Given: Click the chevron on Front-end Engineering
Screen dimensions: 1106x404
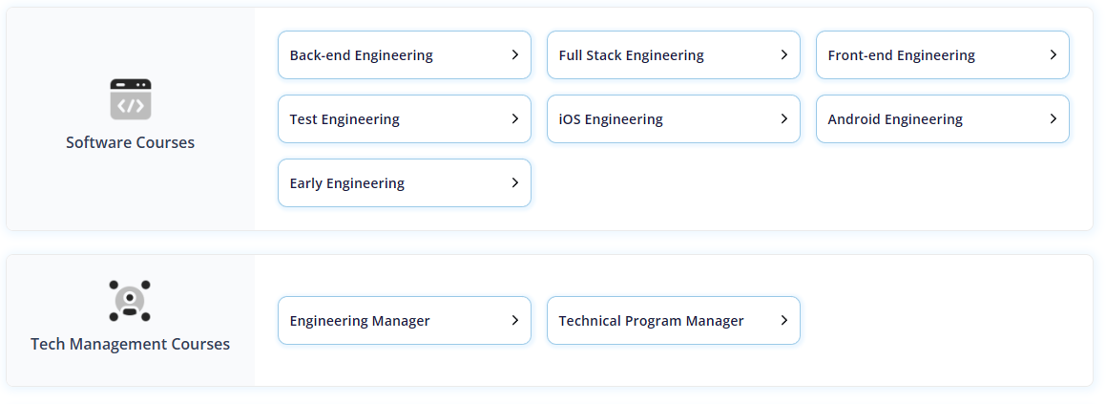Looking at the screenshot, I should point(1054,54).
